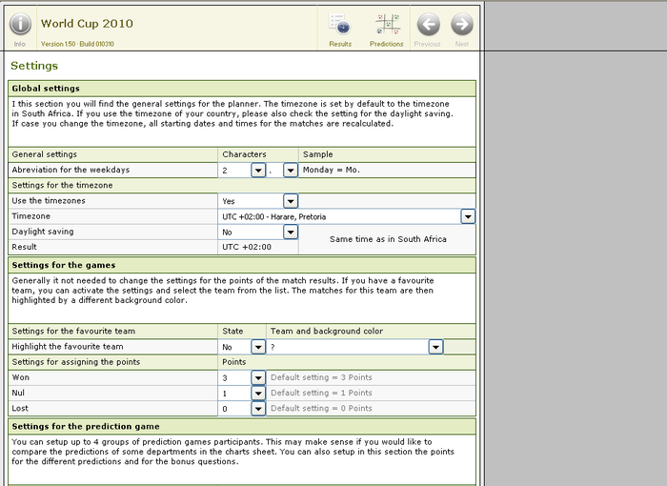Select the Timezone value field UTC +02:00 - Harare, Pretoria
The image size is (667, 486).
(x=339, y=216)
